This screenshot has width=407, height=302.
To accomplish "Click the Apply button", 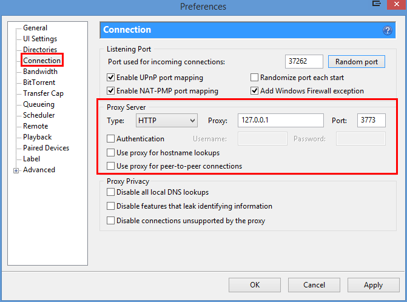I will (x=373, y=285).
